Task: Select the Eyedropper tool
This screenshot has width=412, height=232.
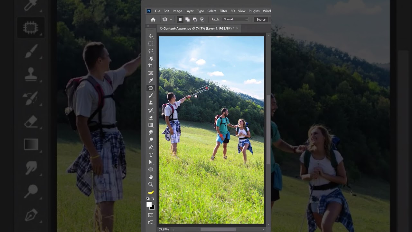Action: click(151, 81)
